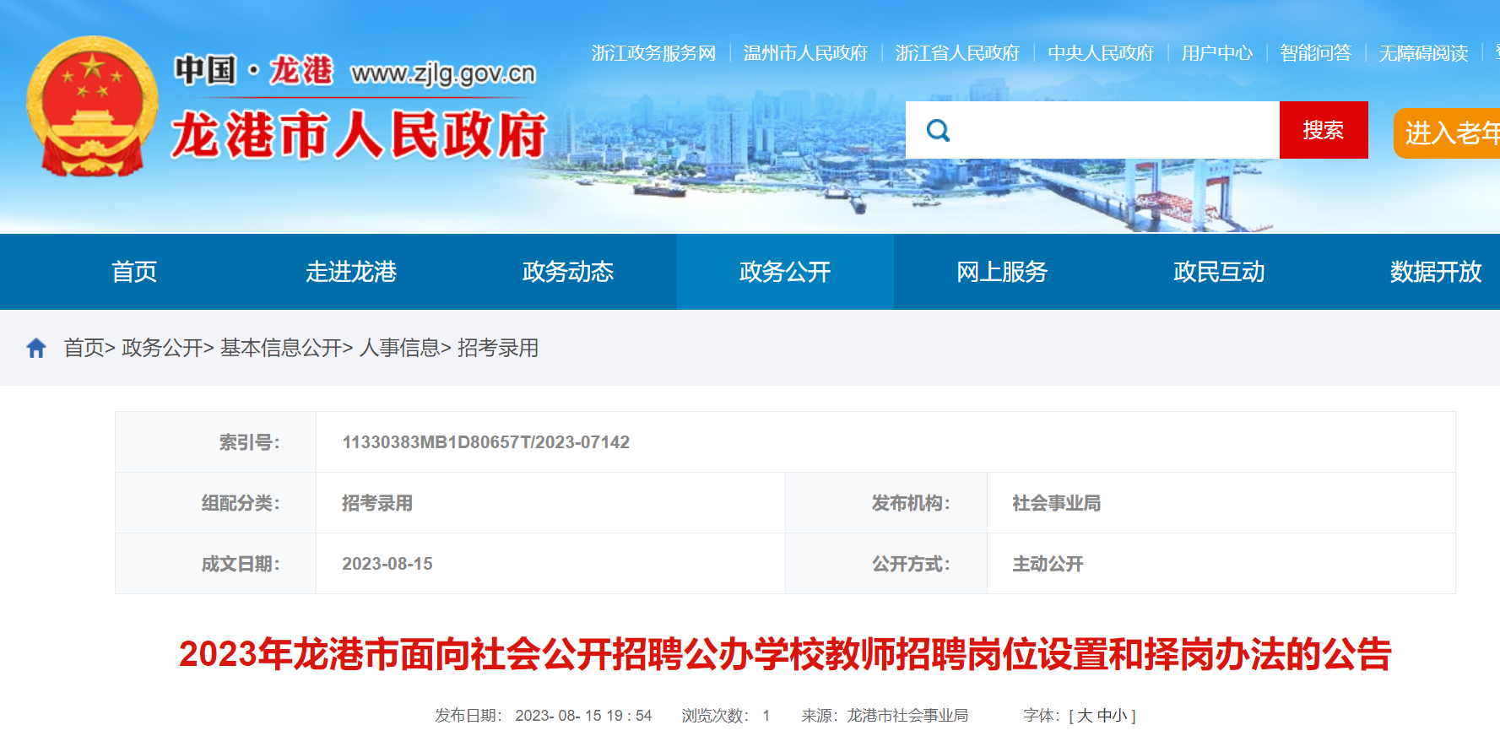Image resolution: width=1500 pixels, height=736 pixels.
Task: Open 用户中心
Action: tap(1217, 53)
